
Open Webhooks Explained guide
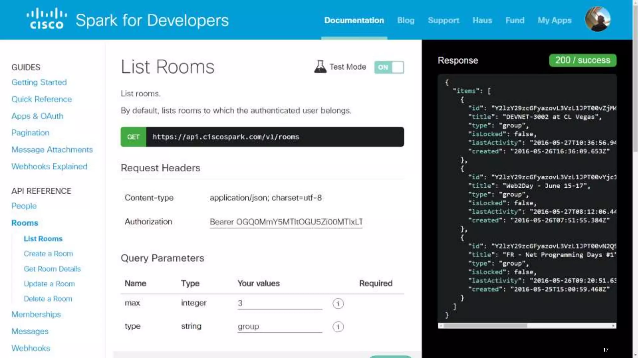click(x=49, y=167)
